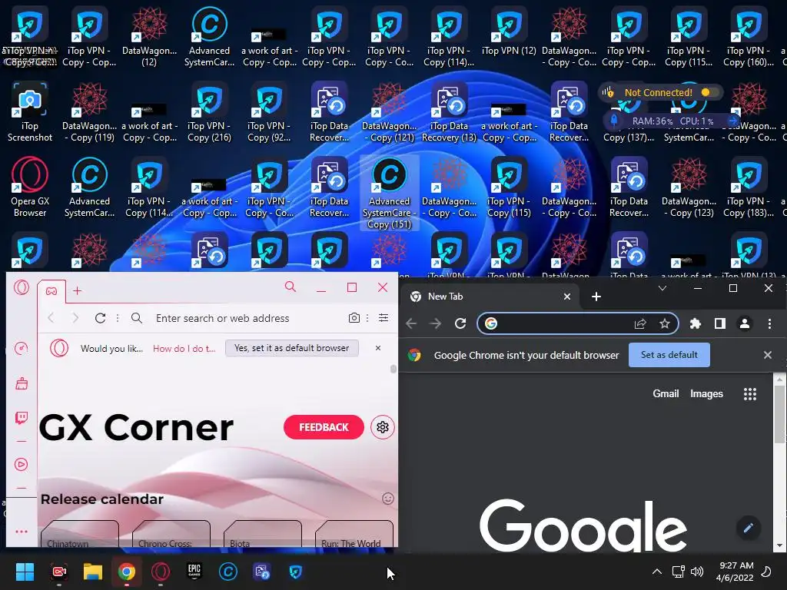Screen dimensions: 787x590
Task: Open the Opera GX Browser desktop shortcut
Action: point(30,187)
